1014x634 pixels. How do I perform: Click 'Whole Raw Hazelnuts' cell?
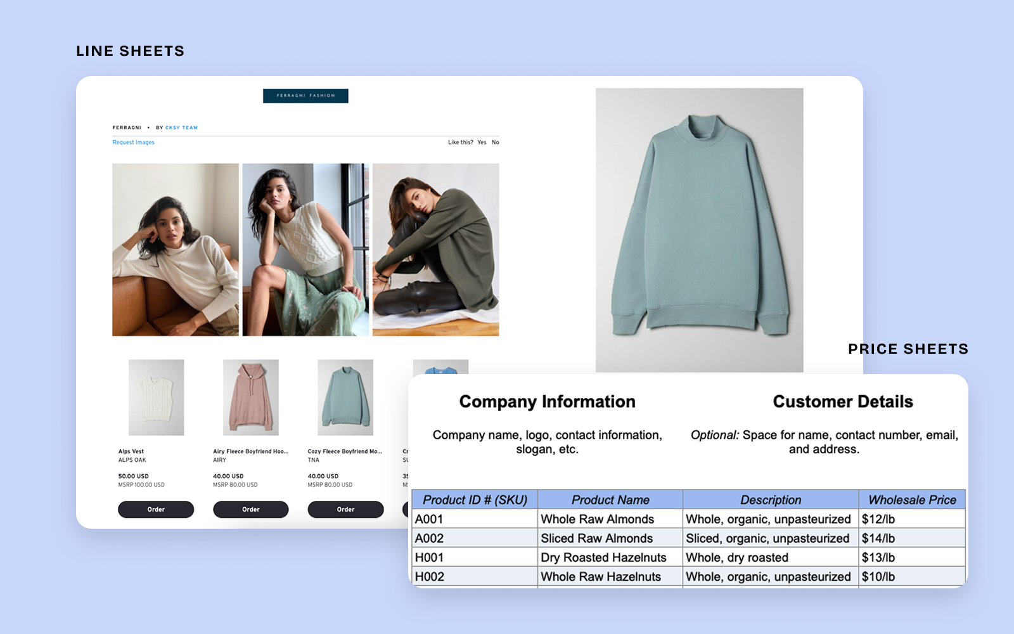pos(610,576)
